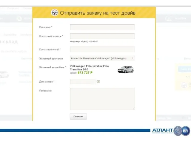Screen dimensions: 191x143
Task: Click the phone example hint text
Action: click(84, 41)
